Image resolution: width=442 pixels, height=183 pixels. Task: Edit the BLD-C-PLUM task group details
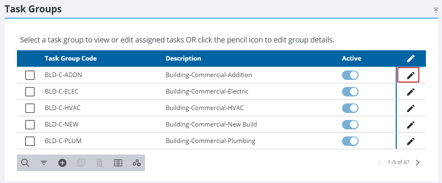coord(410,141)
